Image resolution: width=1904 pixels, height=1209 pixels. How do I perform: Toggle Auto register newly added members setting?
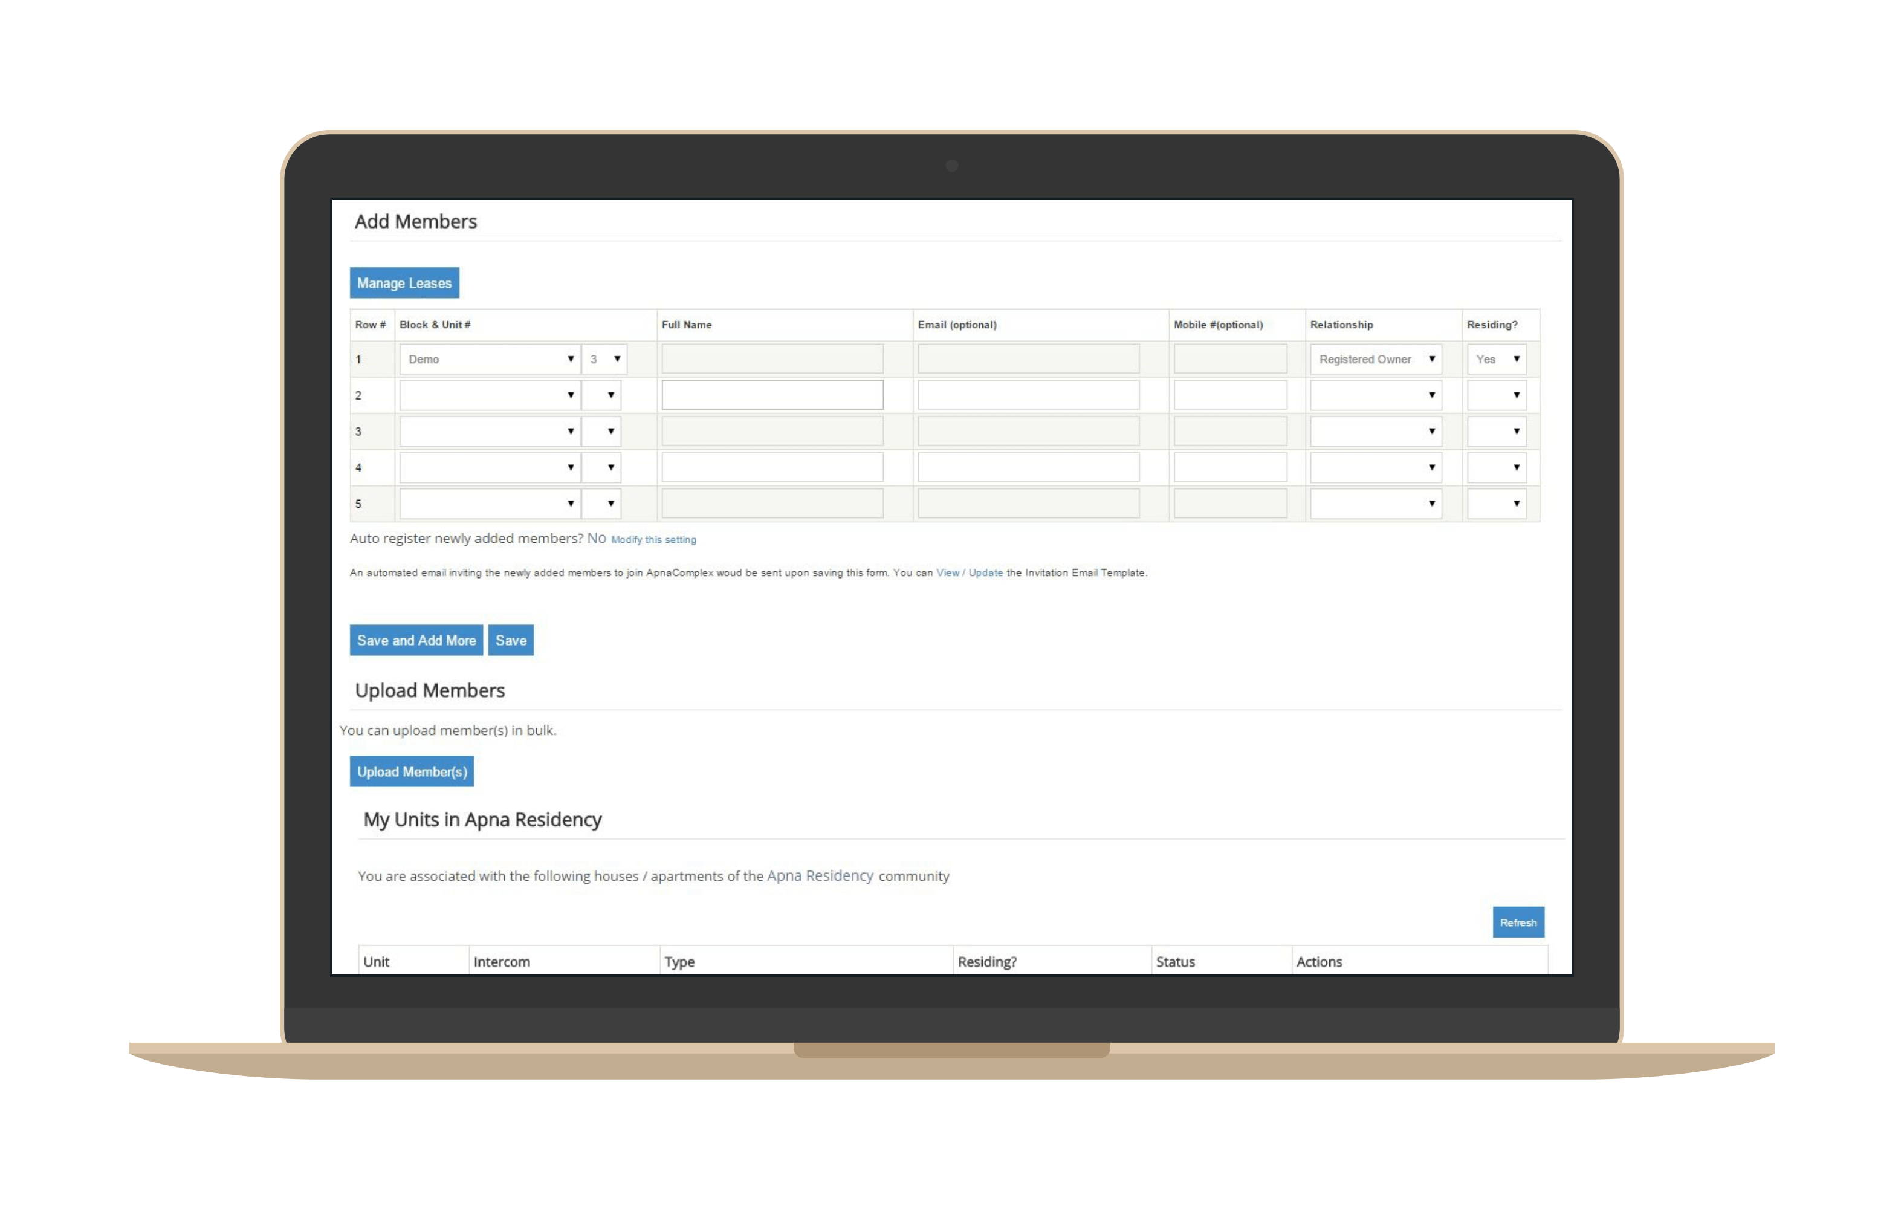pos(652,539)
